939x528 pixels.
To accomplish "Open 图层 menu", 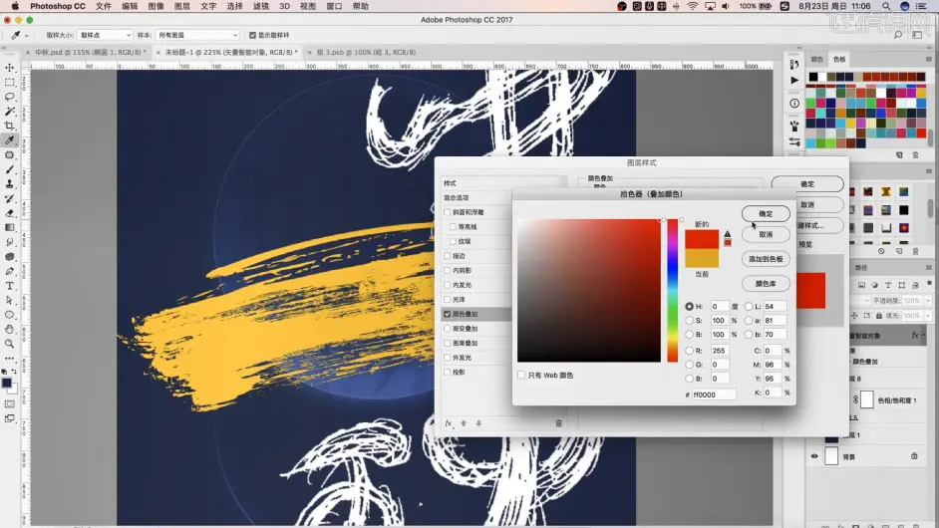I will click(x=182, y=6).
